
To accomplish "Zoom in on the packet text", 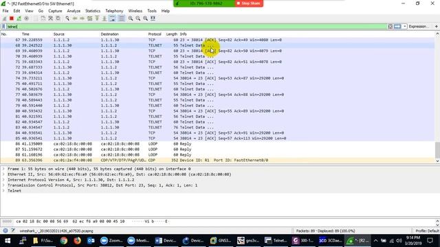I will 131,19.
